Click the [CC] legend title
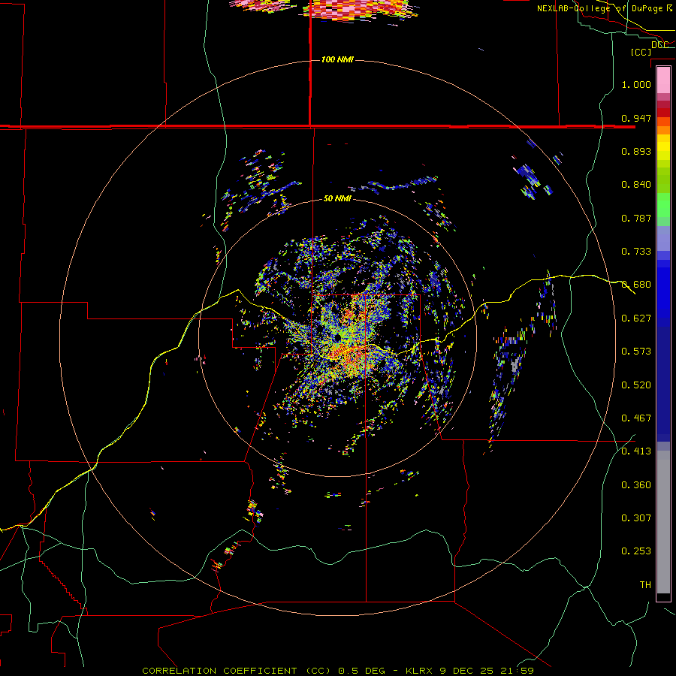This screenshot has width=676, height=676. coord(641,52)
